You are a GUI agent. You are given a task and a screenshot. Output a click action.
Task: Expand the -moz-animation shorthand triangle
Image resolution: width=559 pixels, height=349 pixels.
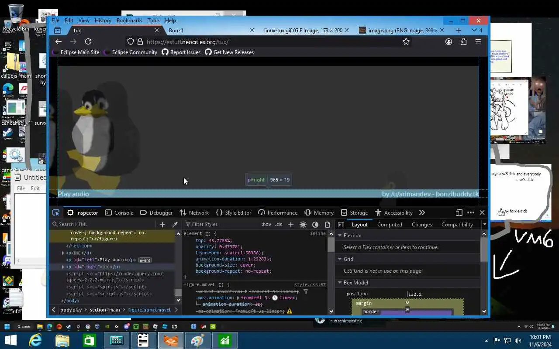[x=238, y=298]
